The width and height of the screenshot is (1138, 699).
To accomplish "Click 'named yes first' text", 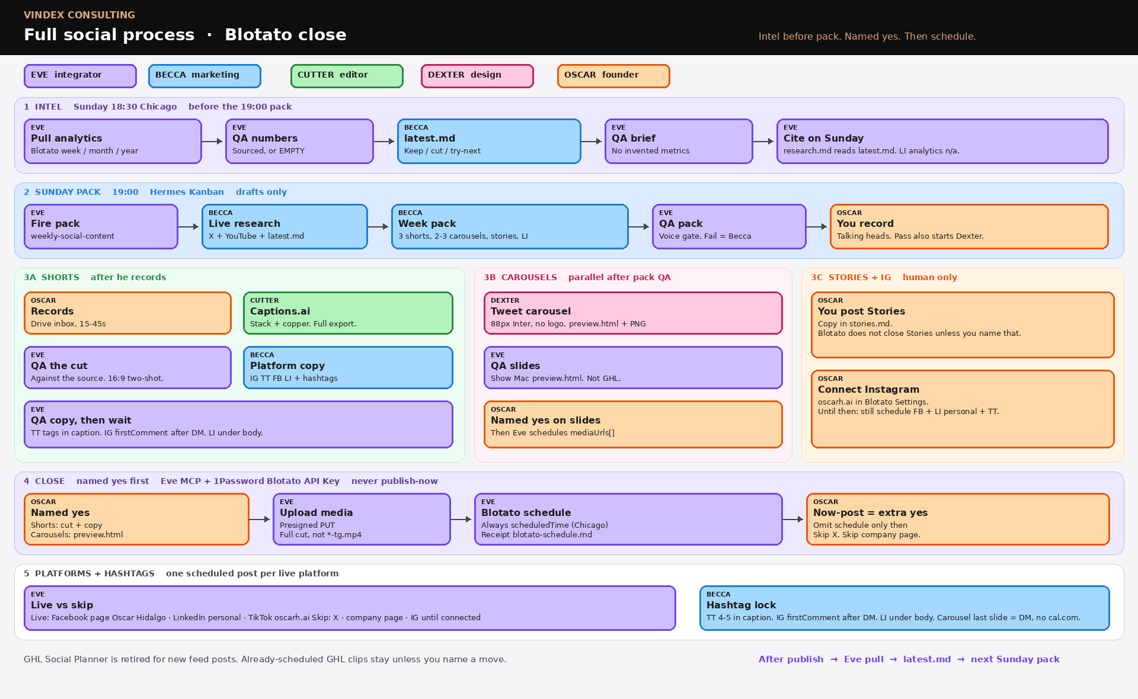I will click(113, 481).
